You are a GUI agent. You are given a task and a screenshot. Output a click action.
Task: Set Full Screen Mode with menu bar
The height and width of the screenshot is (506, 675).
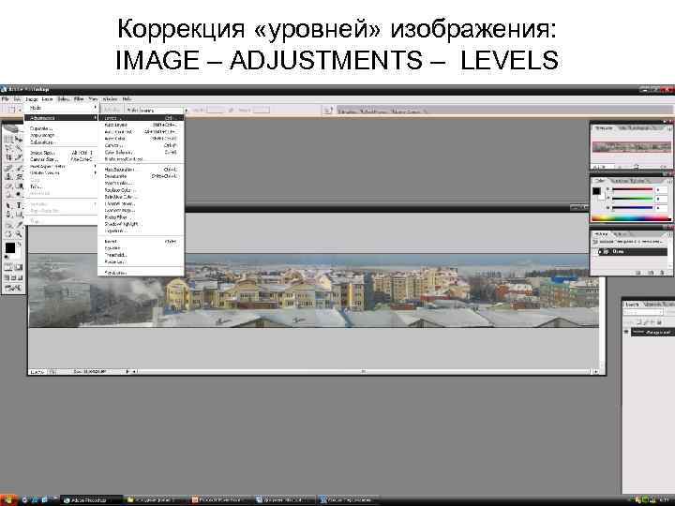[x=13, y=278]
